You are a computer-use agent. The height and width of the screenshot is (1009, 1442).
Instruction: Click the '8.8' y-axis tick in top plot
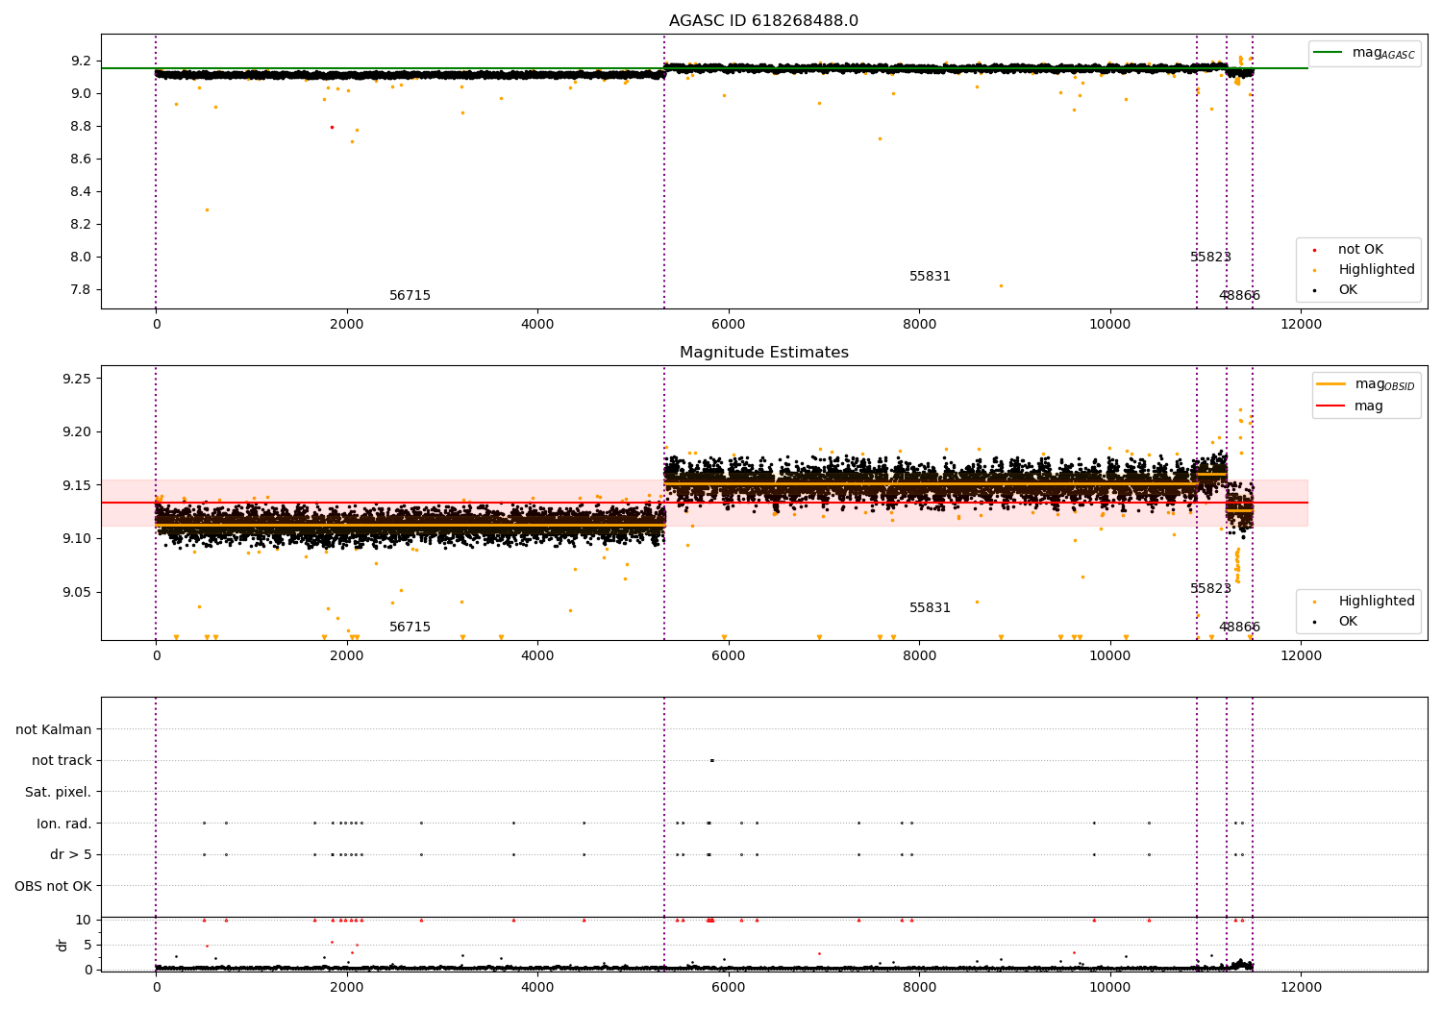(81, 126)
